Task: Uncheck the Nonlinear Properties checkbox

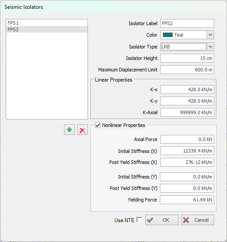Action: coord(98,125)
